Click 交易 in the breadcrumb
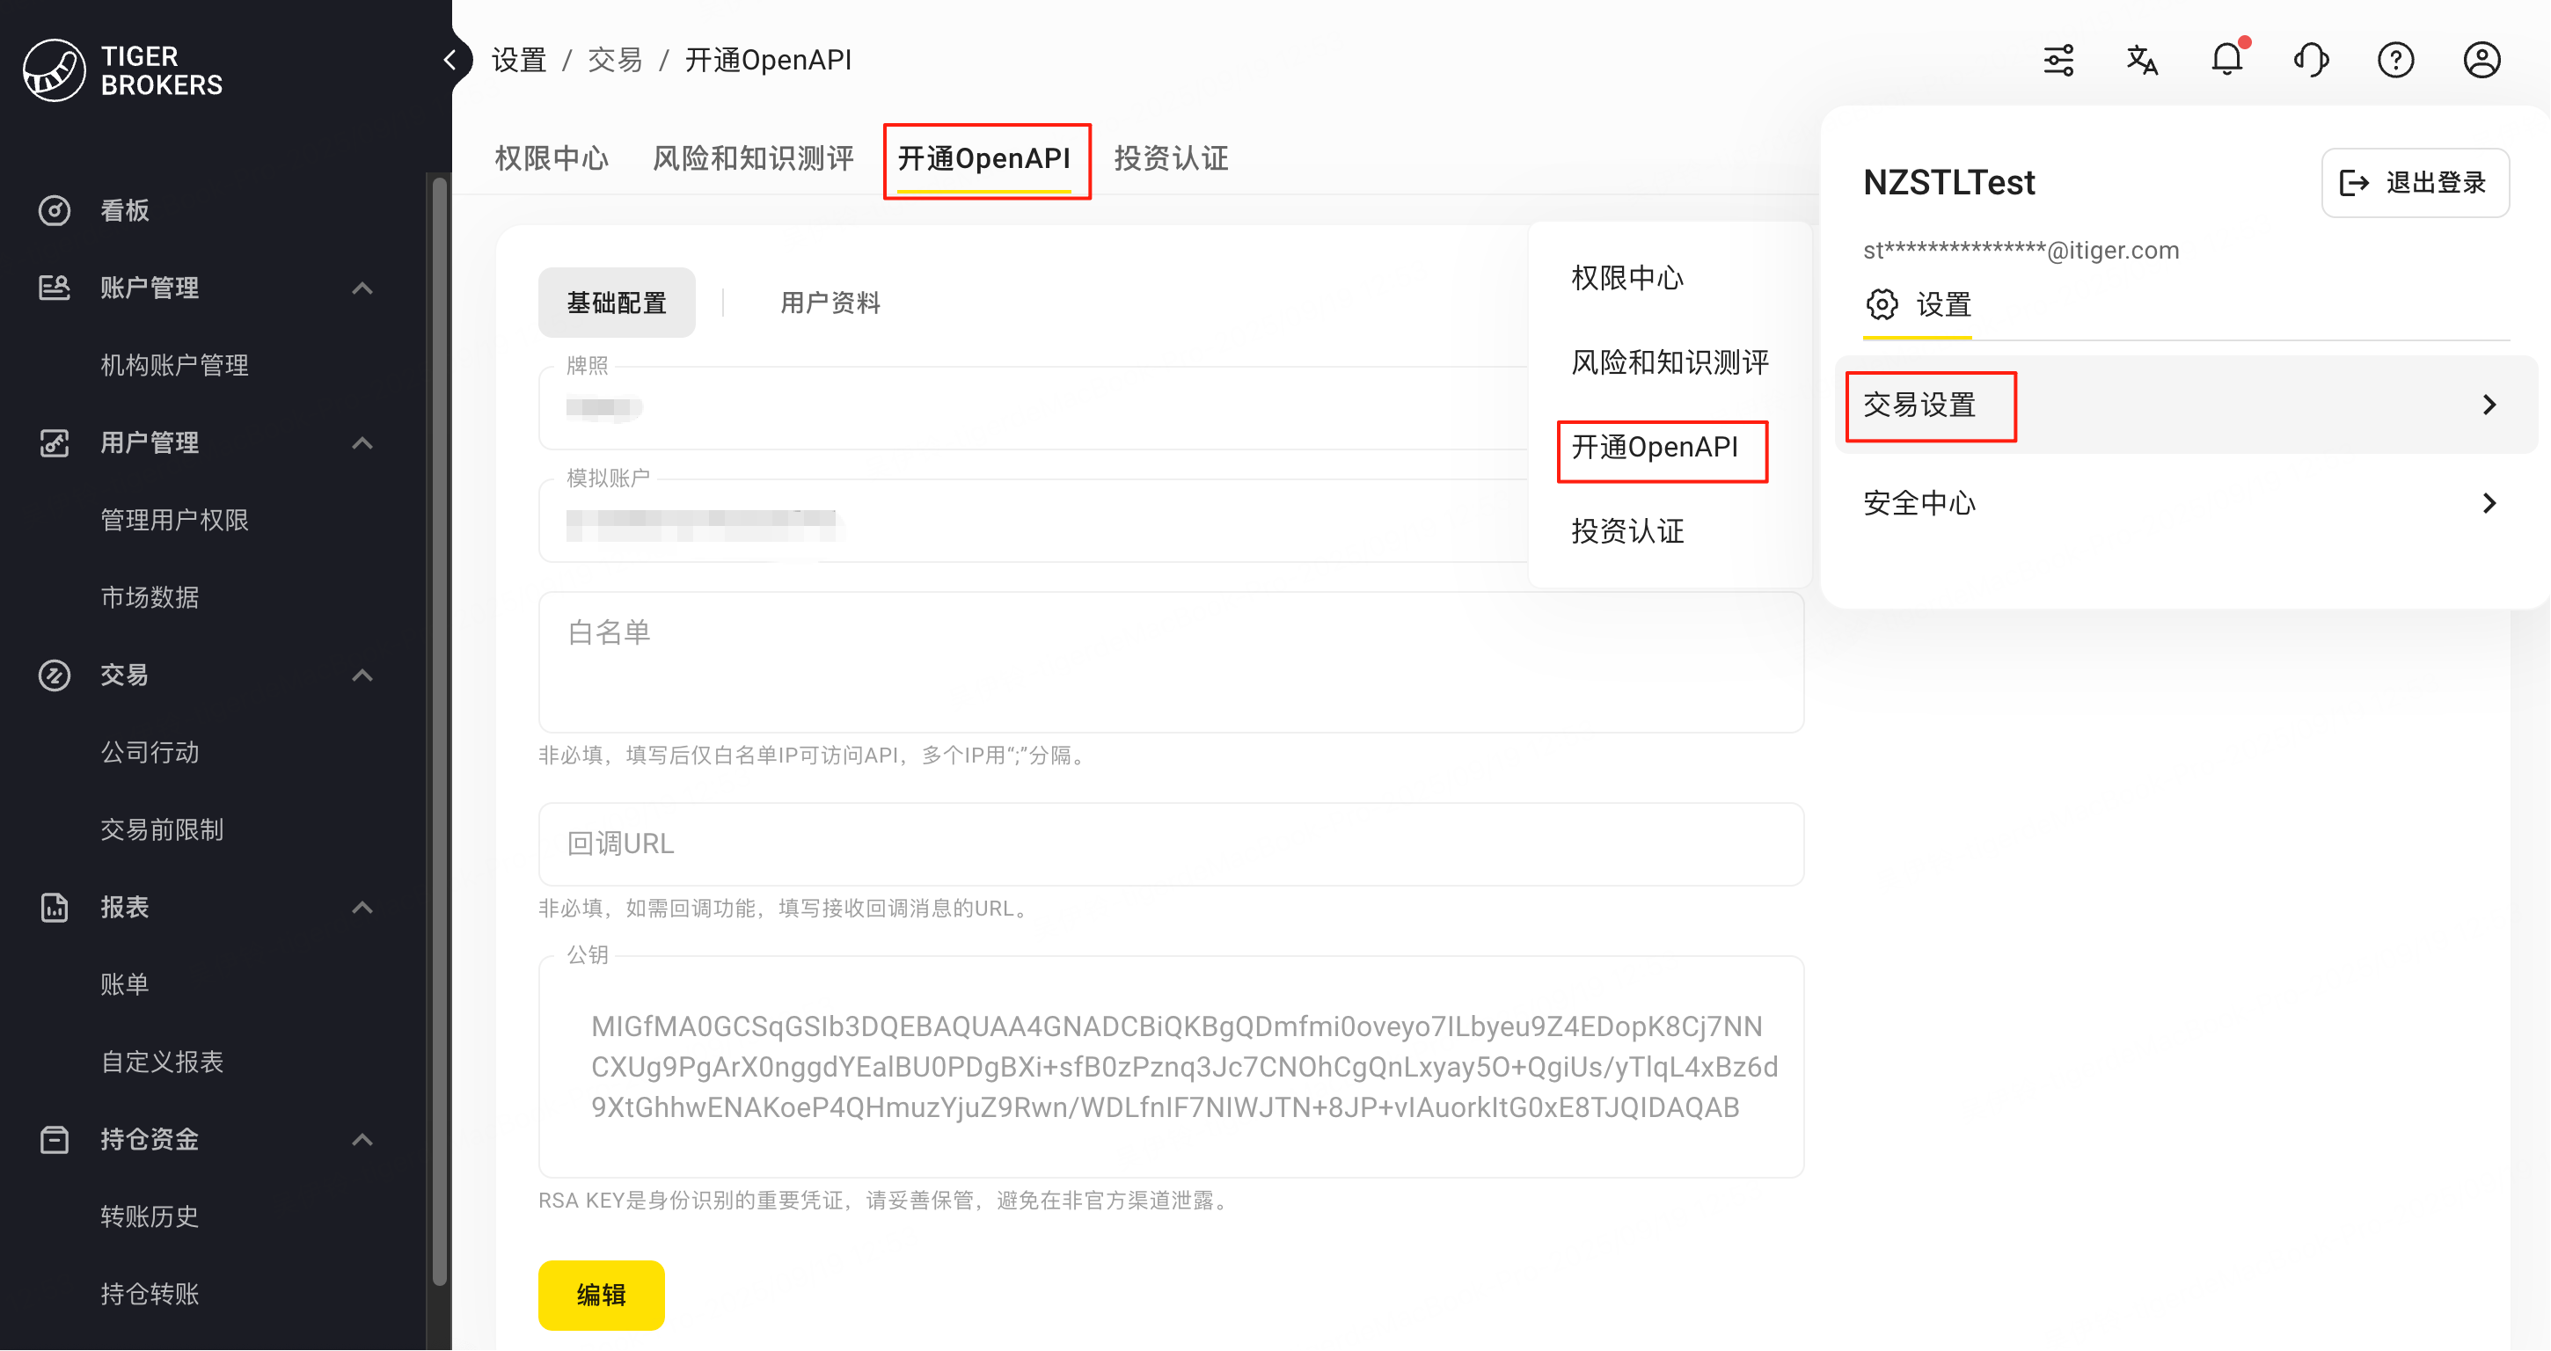The height and width of the screenshot is (1351, 2551). pos(615,61)
